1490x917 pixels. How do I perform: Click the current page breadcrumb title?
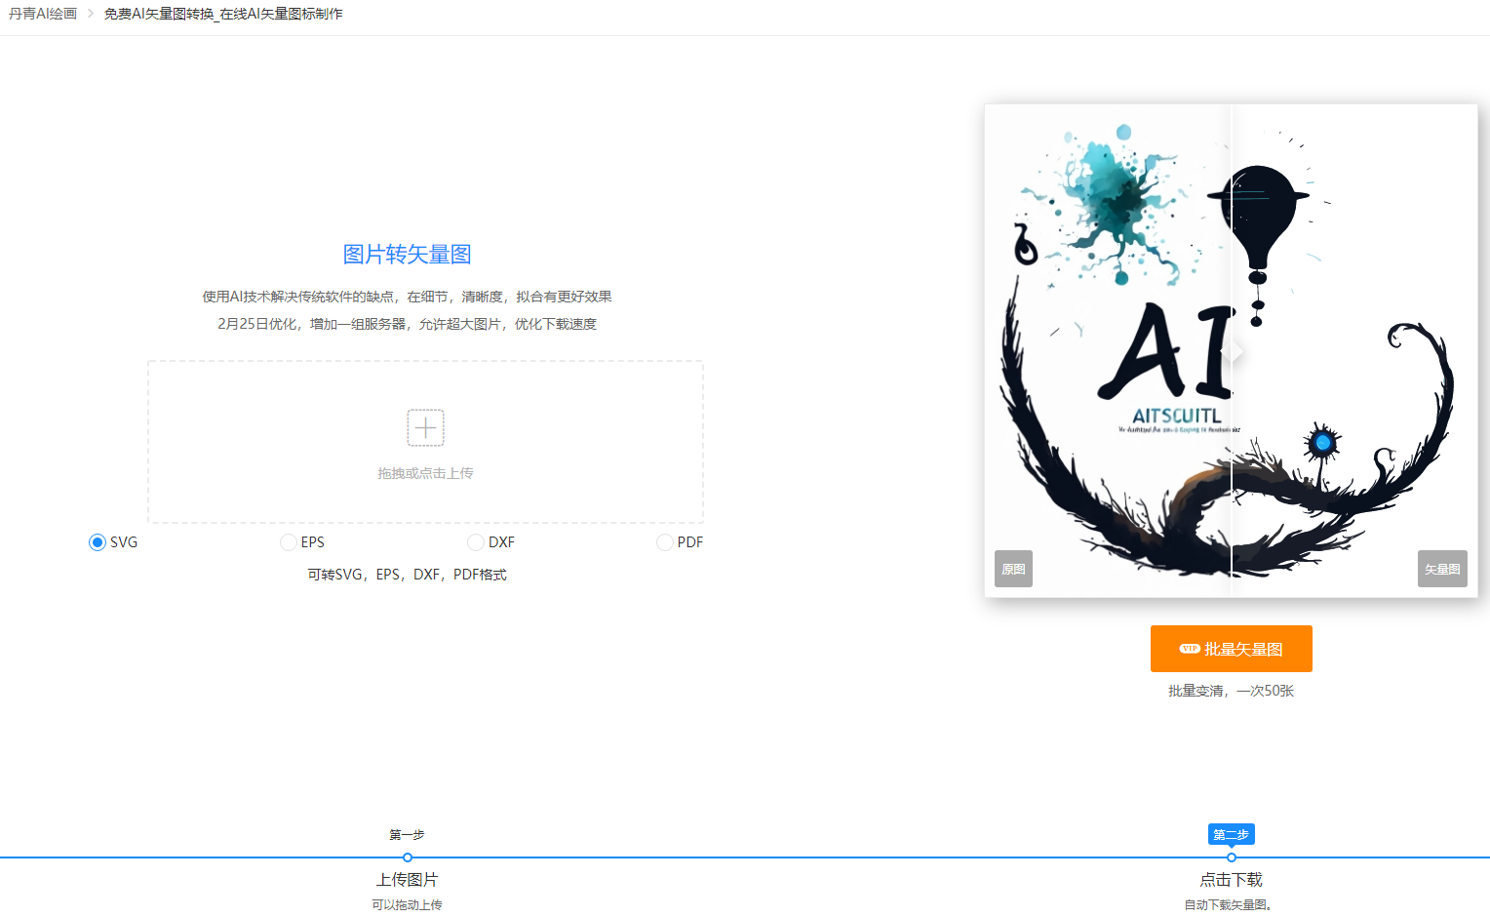click(223, 14)
